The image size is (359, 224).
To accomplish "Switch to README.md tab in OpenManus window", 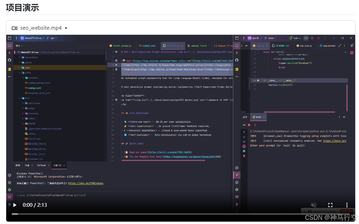I will tap(281, 46).
